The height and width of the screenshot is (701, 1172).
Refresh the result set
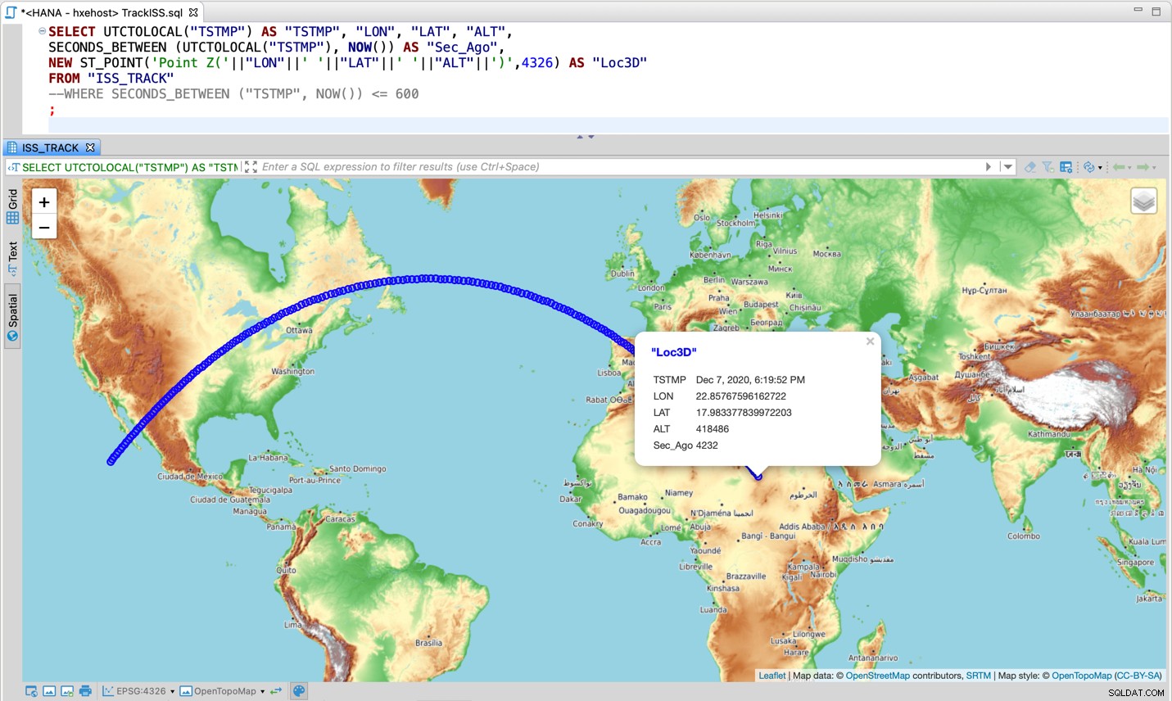1088,167
